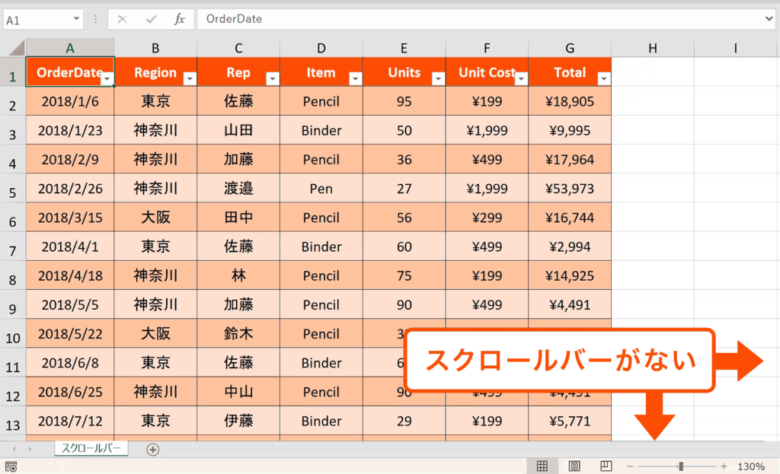Click the ¥5,771 total cell

pyautogui.click(x=570, y=421)
